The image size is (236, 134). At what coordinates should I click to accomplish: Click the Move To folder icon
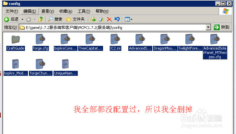pyautogui.click(x=93, y=19)
